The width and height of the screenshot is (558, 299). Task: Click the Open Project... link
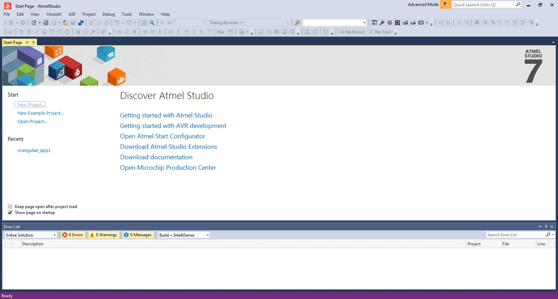point(32,121)
